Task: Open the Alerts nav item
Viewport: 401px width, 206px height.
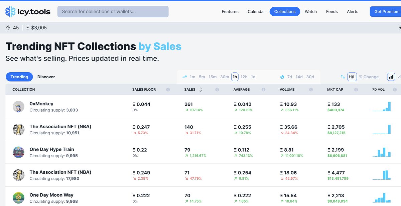Action: click(x=353, y=12)
